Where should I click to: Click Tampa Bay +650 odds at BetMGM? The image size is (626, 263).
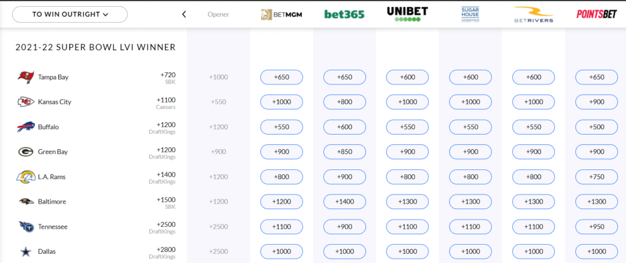click(281, 77)
